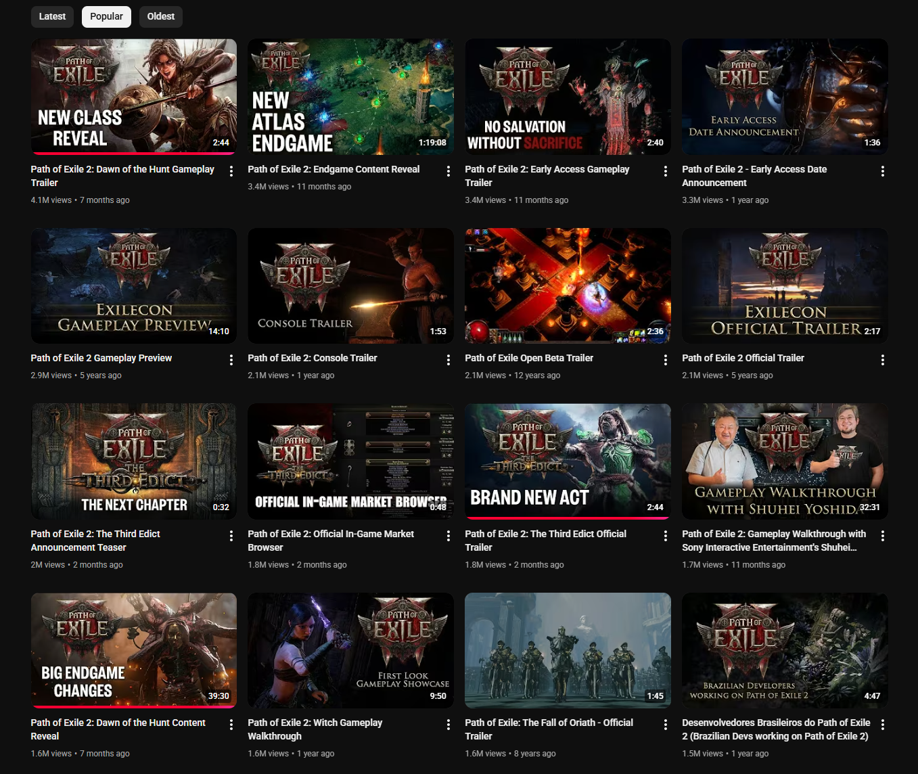Open kebab menu for The Fall of Oriath trailer
This screenshot has width=918, height=774.
[666, 725]
